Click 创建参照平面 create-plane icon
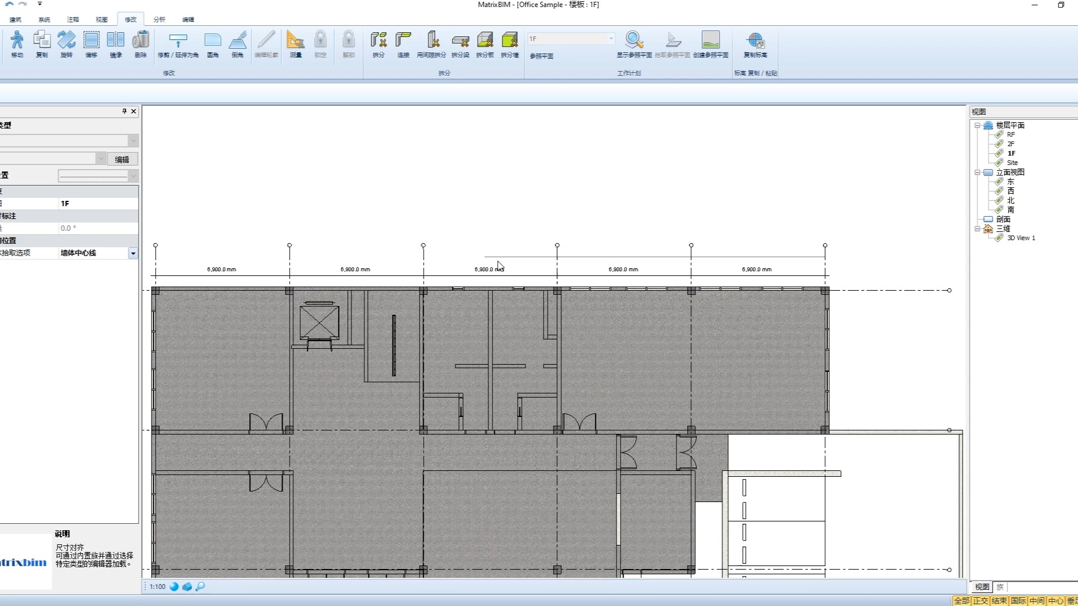This screenshot has height=606, width=1078. pyautogui.click(x=711, y=44)
